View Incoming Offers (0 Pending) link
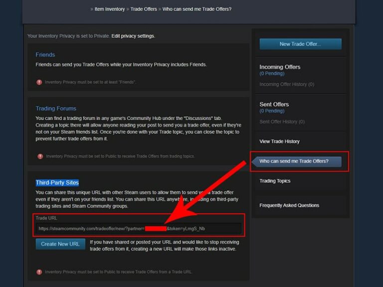 tap(272, 73)
